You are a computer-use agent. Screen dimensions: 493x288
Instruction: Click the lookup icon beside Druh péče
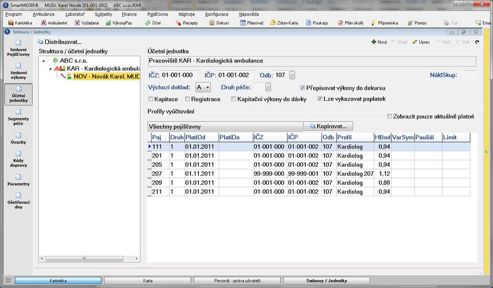click(x=268, y=87)
